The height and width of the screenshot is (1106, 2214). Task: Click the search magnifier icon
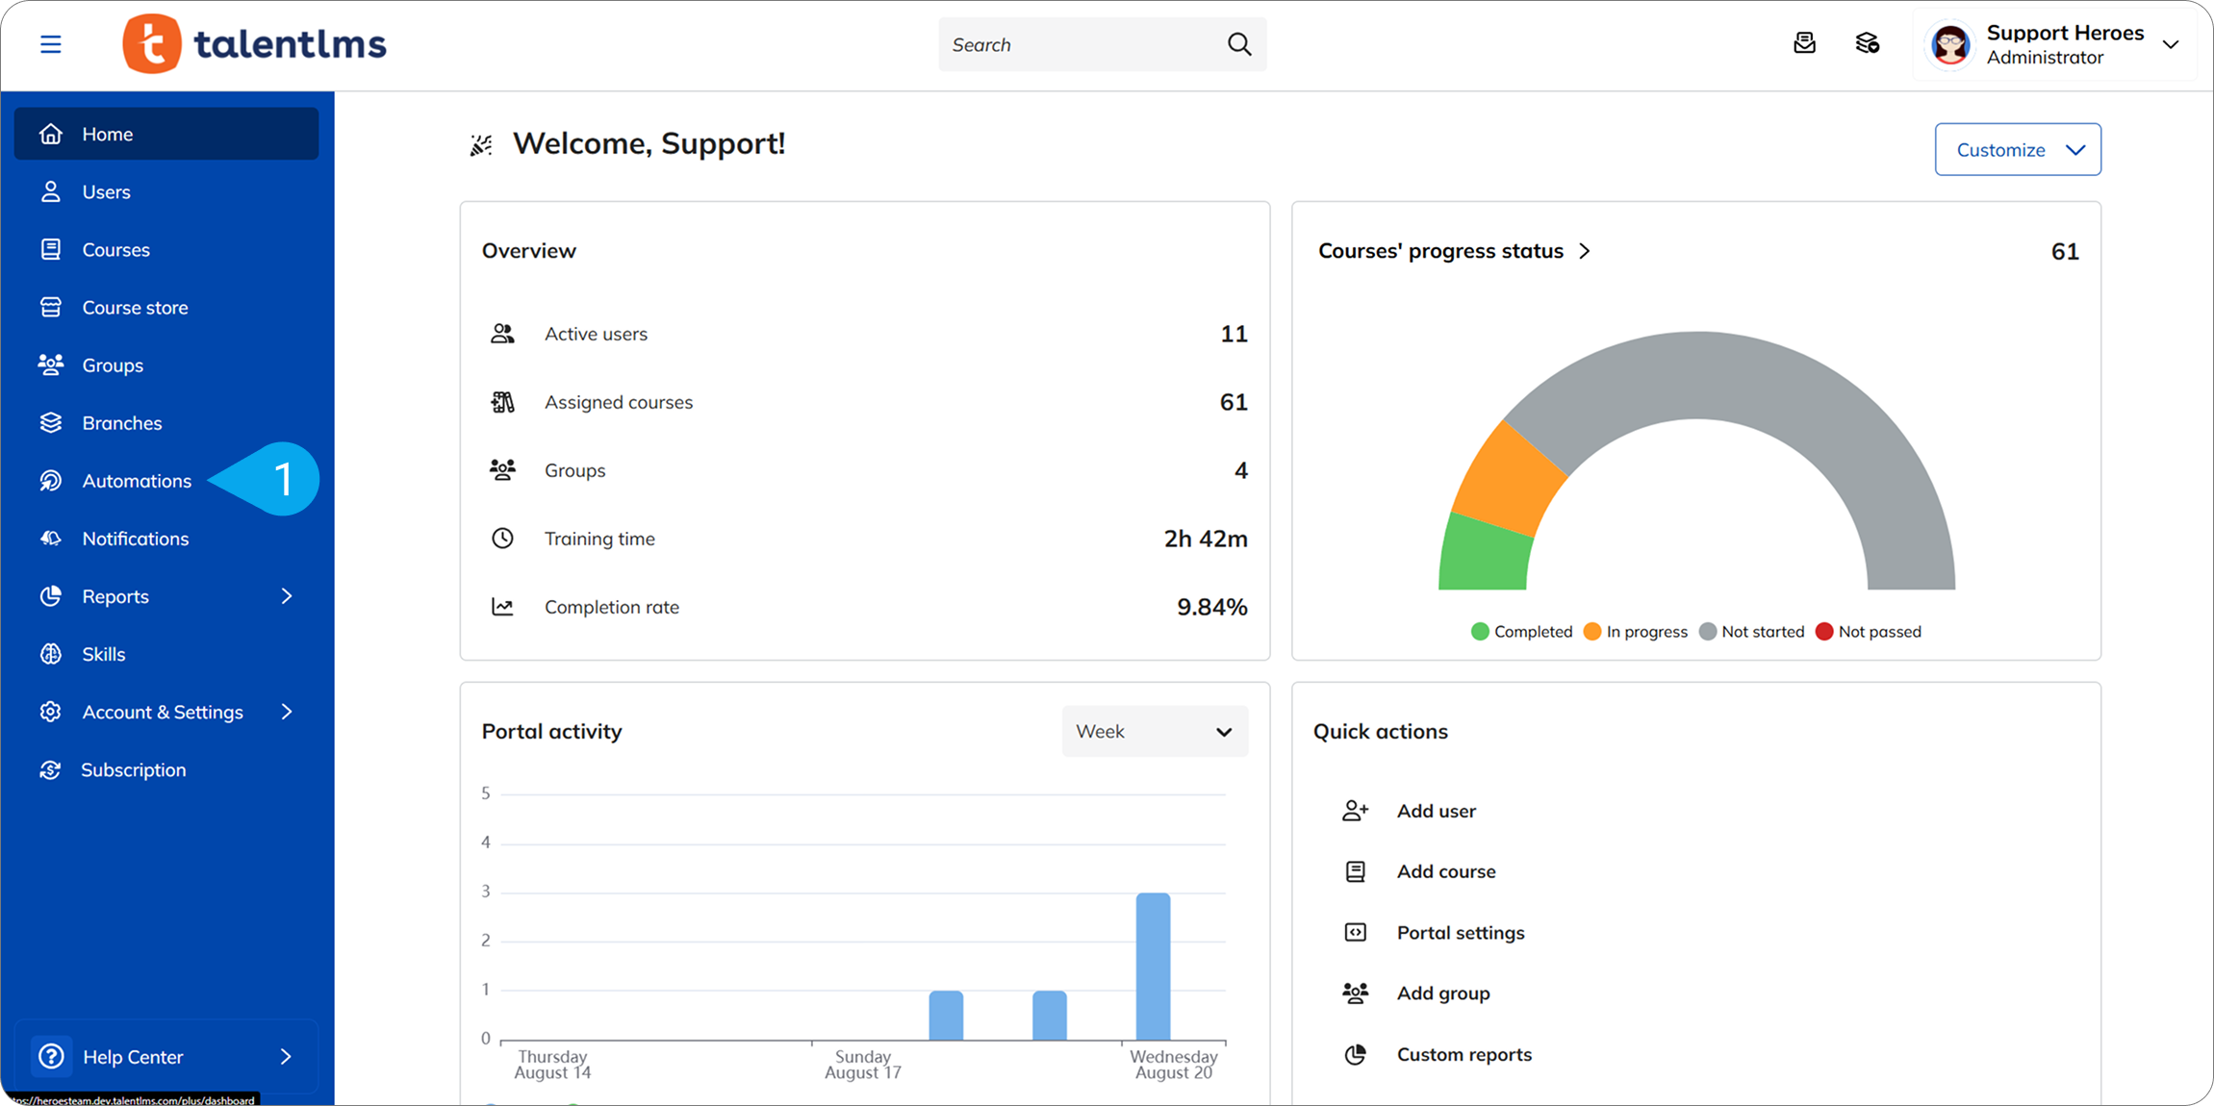coord(1239,44)
